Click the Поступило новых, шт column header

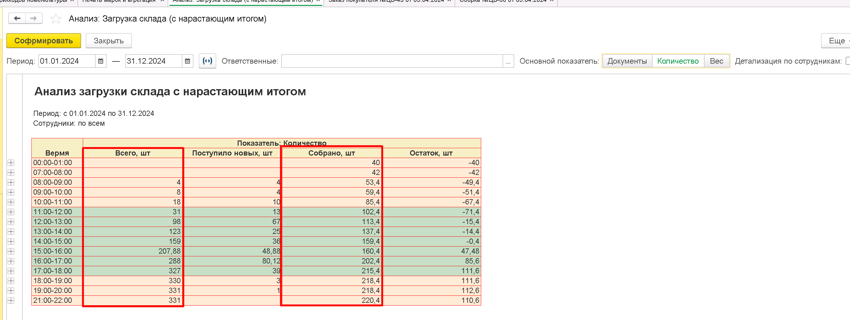pyautogui.click(x=232, y=153)
